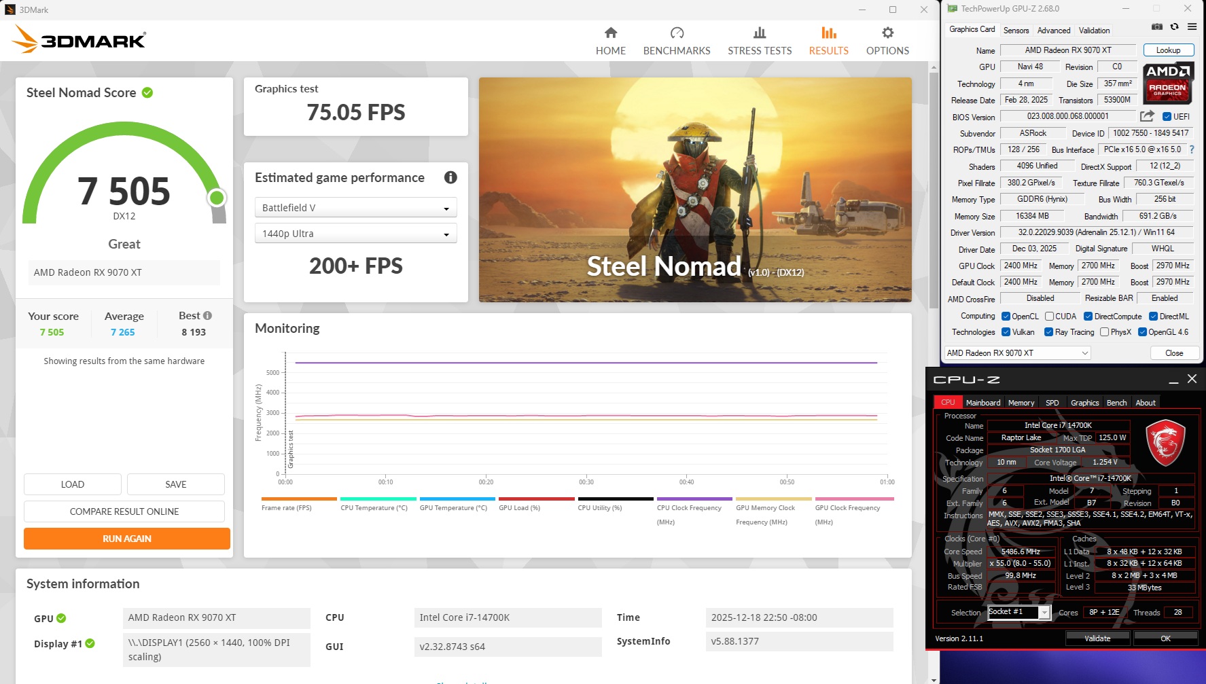Viewport: 1206px width, 684px height.
Task: Click the MSI dragon logo in CPU-Z
Action: click(1166, 442)
